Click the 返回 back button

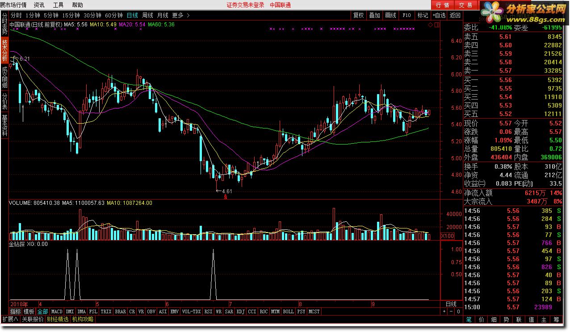[455, 15]
